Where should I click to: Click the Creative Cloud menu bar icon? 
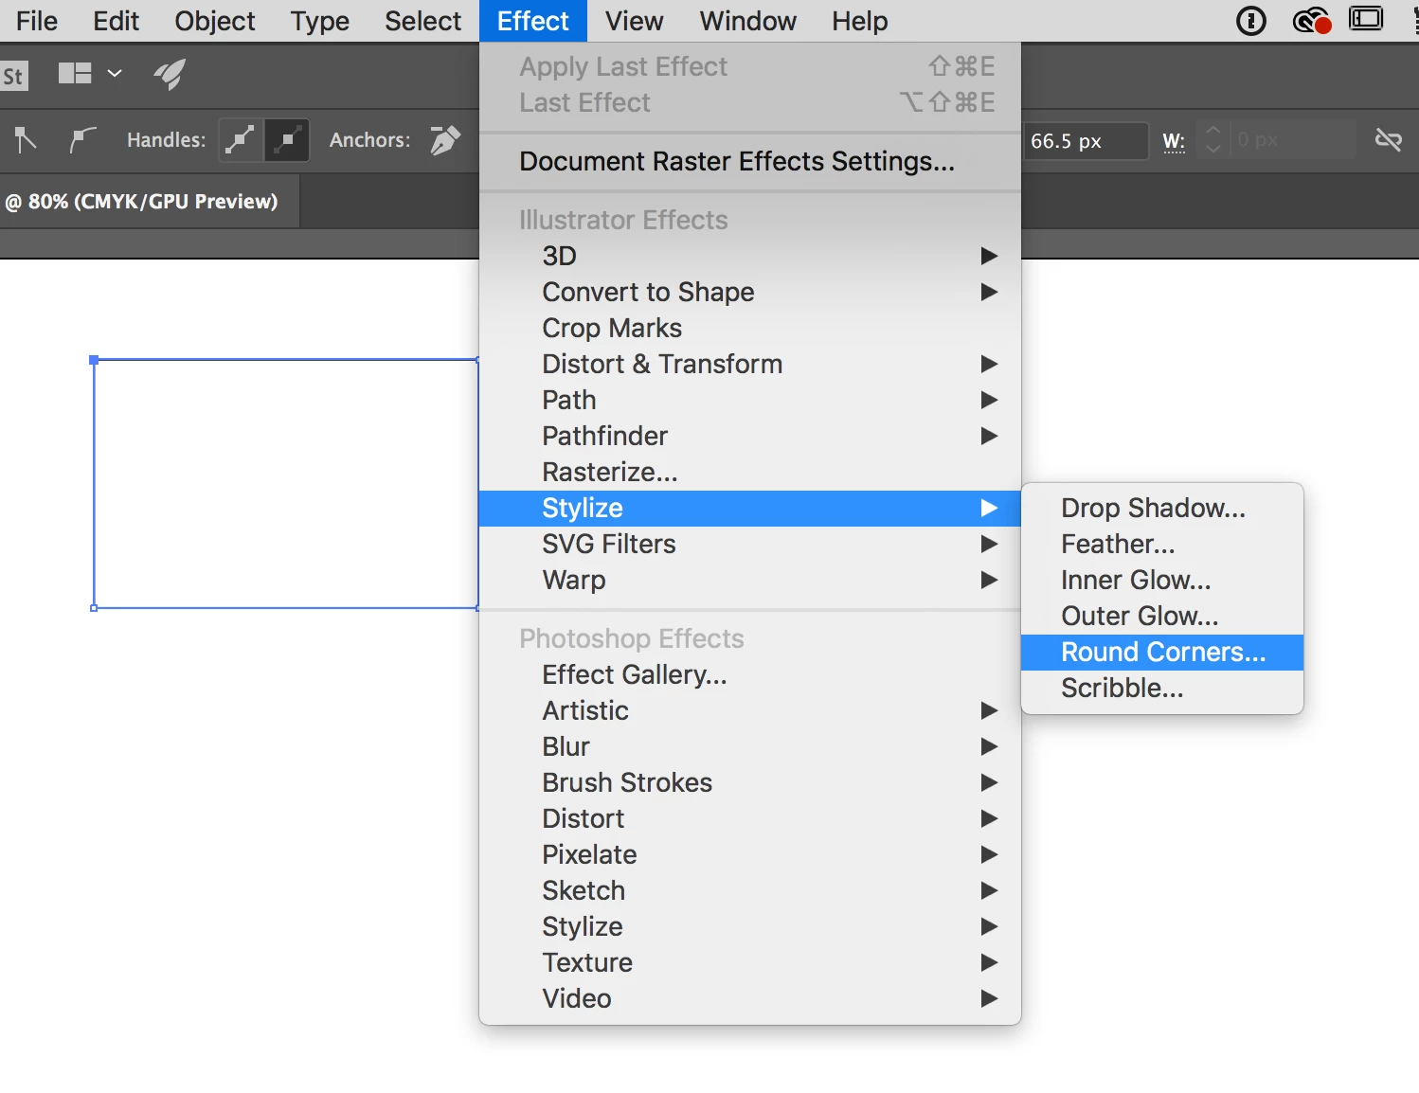[x=1311, y=20]
